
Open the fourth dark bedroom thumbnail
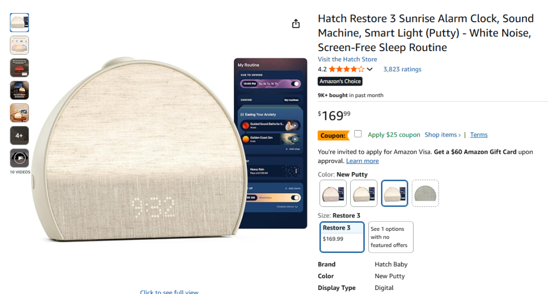(19, 91)
